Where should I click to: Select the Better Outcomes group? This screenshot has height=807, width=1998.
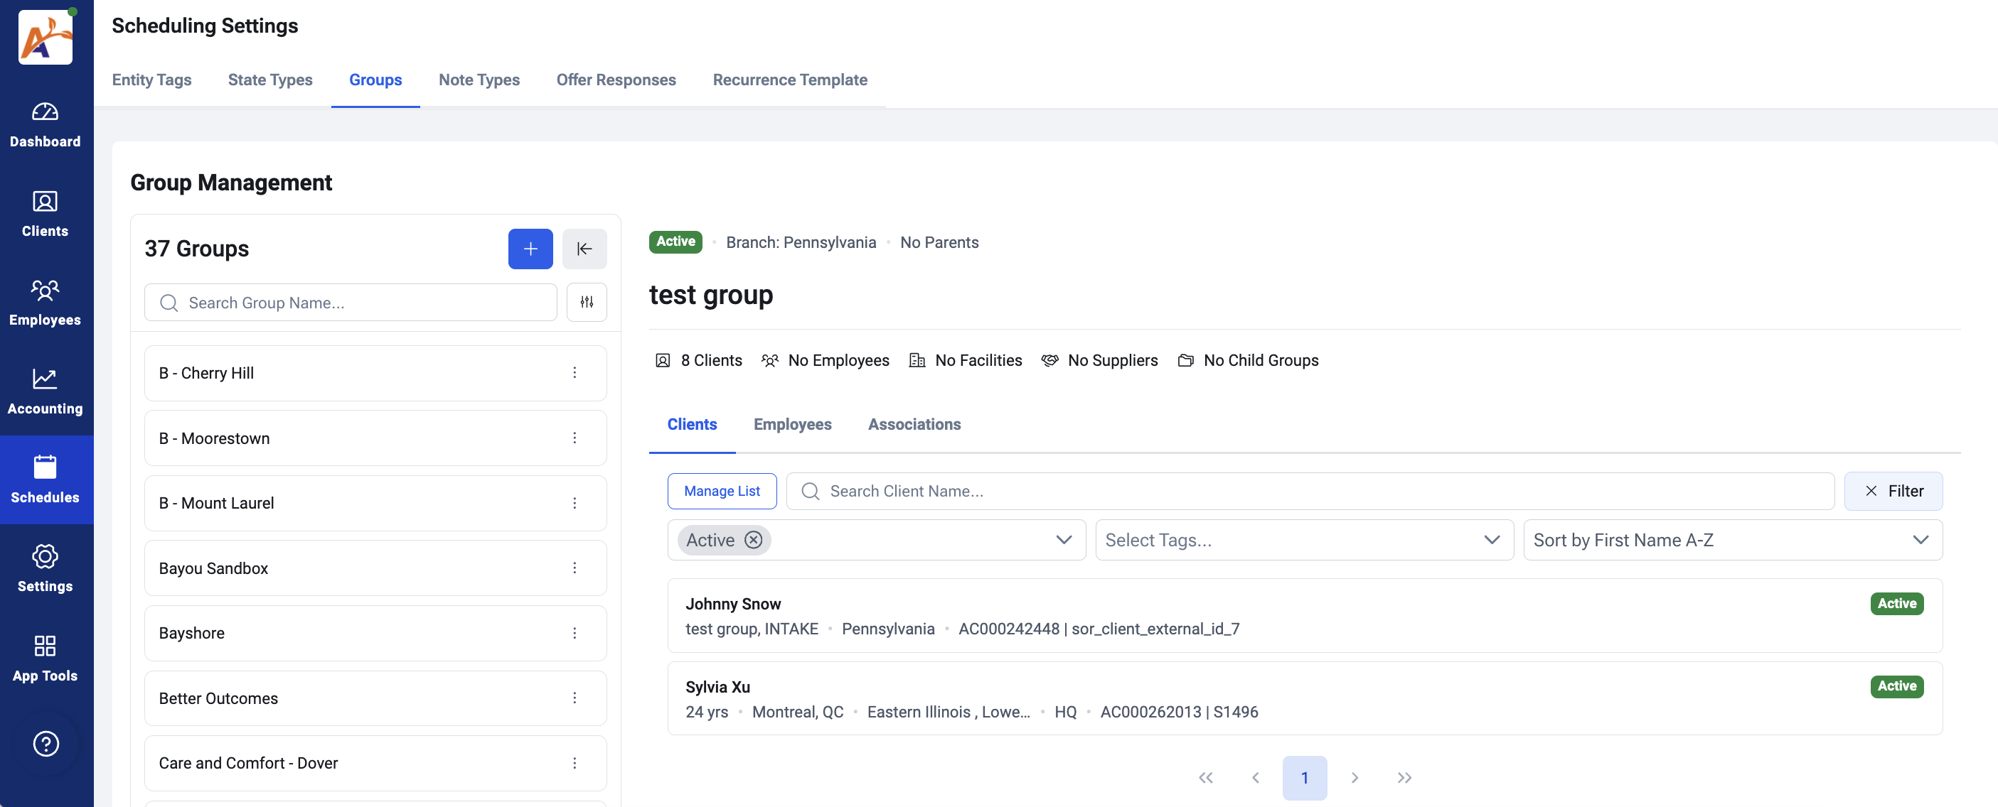click(x=375, y=698)
